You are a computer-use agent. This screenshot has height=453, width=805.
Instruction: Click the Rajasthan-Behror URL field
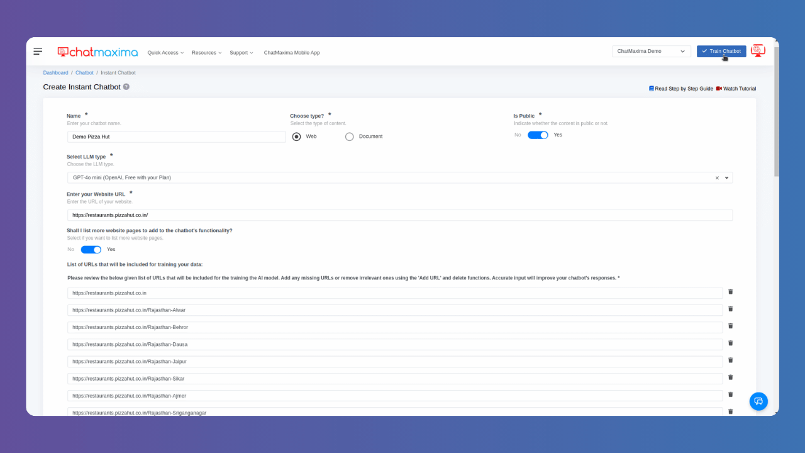(395, 327)
